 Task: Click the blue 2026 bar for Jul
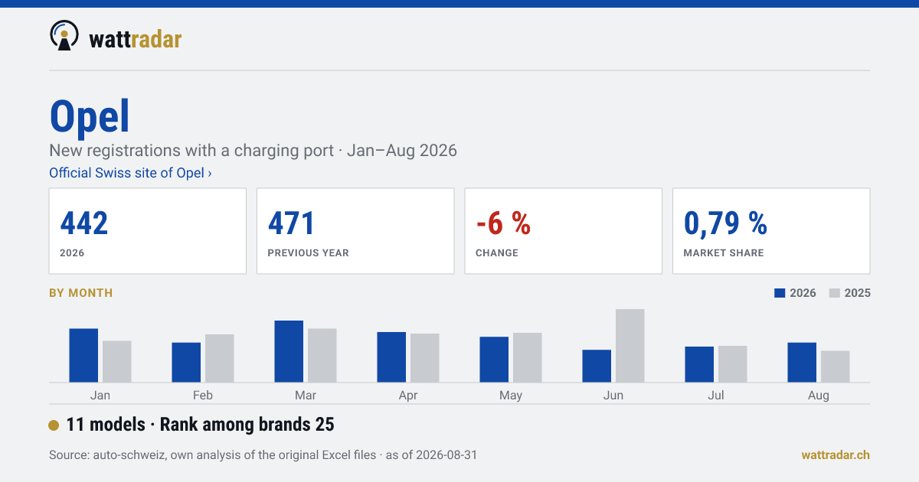click(699, 365)
